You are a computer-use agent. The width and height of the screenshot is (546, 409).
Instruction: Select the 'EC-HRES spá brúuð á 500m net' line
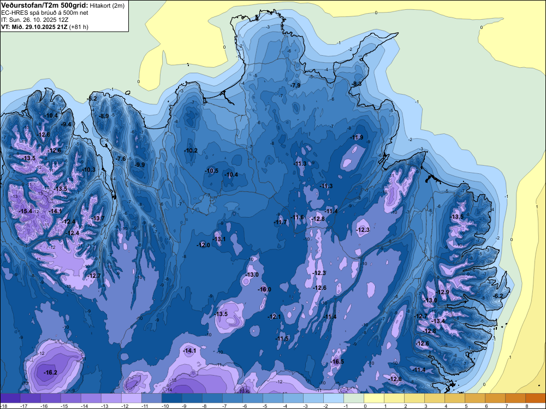click(45, 13)
